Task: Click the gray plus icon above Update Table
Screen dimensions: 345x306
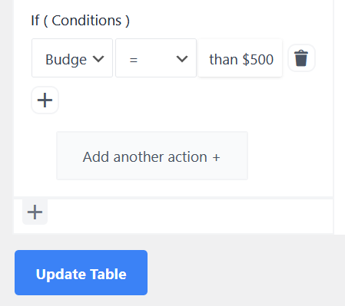Action: point(35,212)
